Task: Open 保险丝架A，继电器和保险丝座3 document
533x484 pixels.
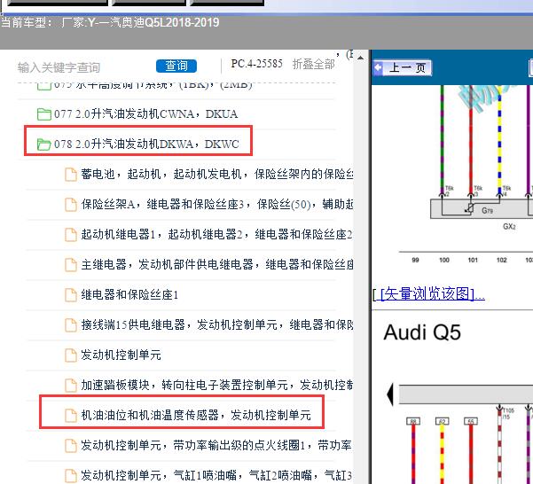Action: pos(217,204)
